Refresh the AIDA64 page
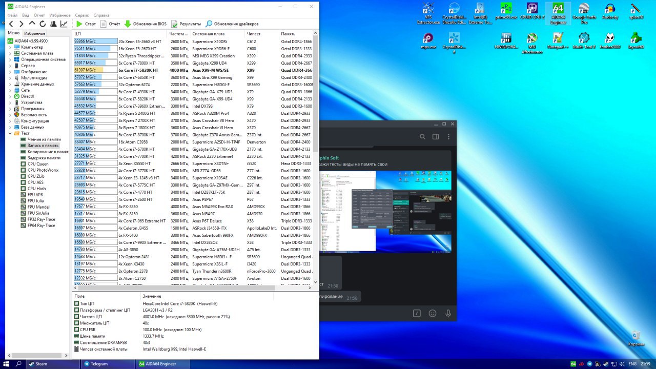656x369 pixels. pos(43,24)
